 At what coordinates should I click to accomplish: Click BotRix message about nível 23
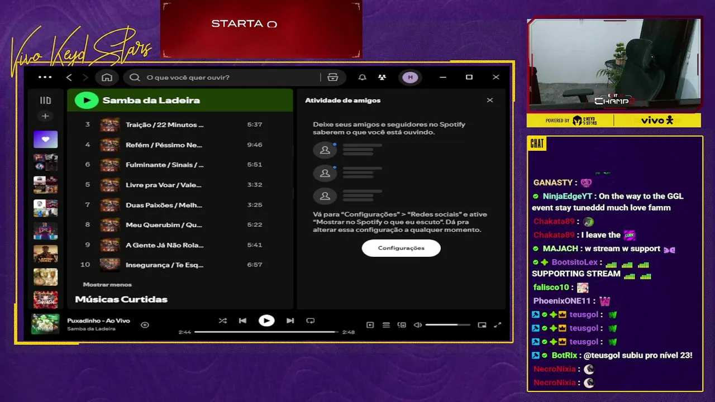tap(613, 355)
